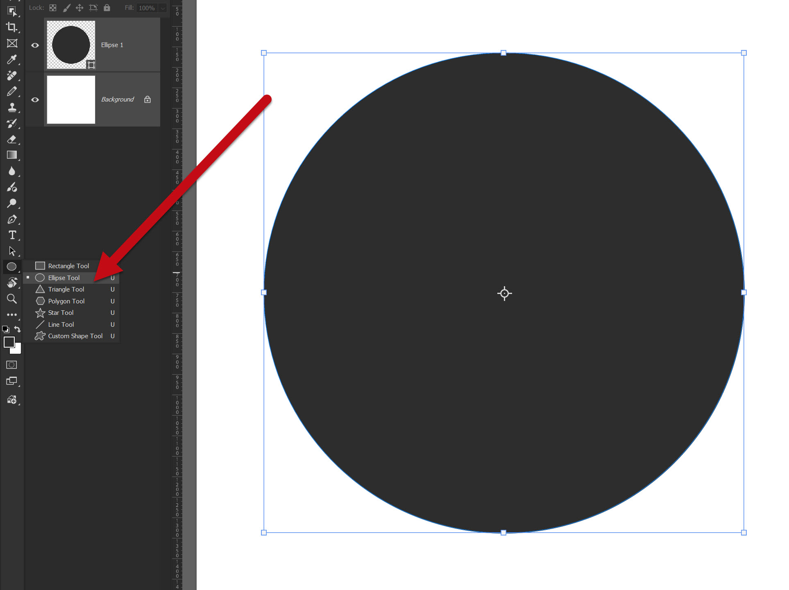Image resolution: width=789 pixels, height=590 pixels.
Task: Select the Horizontal Type tool
Action: [x=12, y=235]
